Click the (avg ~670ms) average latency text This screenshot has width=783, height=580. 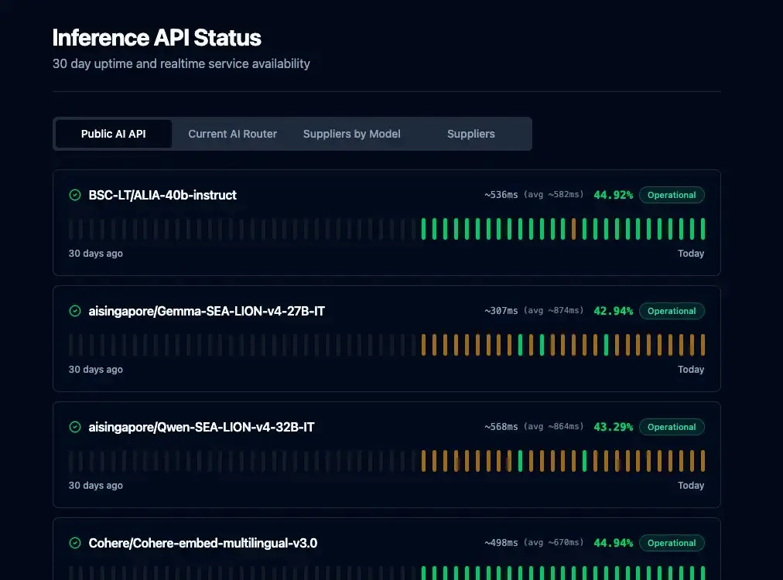click(553, 542)
